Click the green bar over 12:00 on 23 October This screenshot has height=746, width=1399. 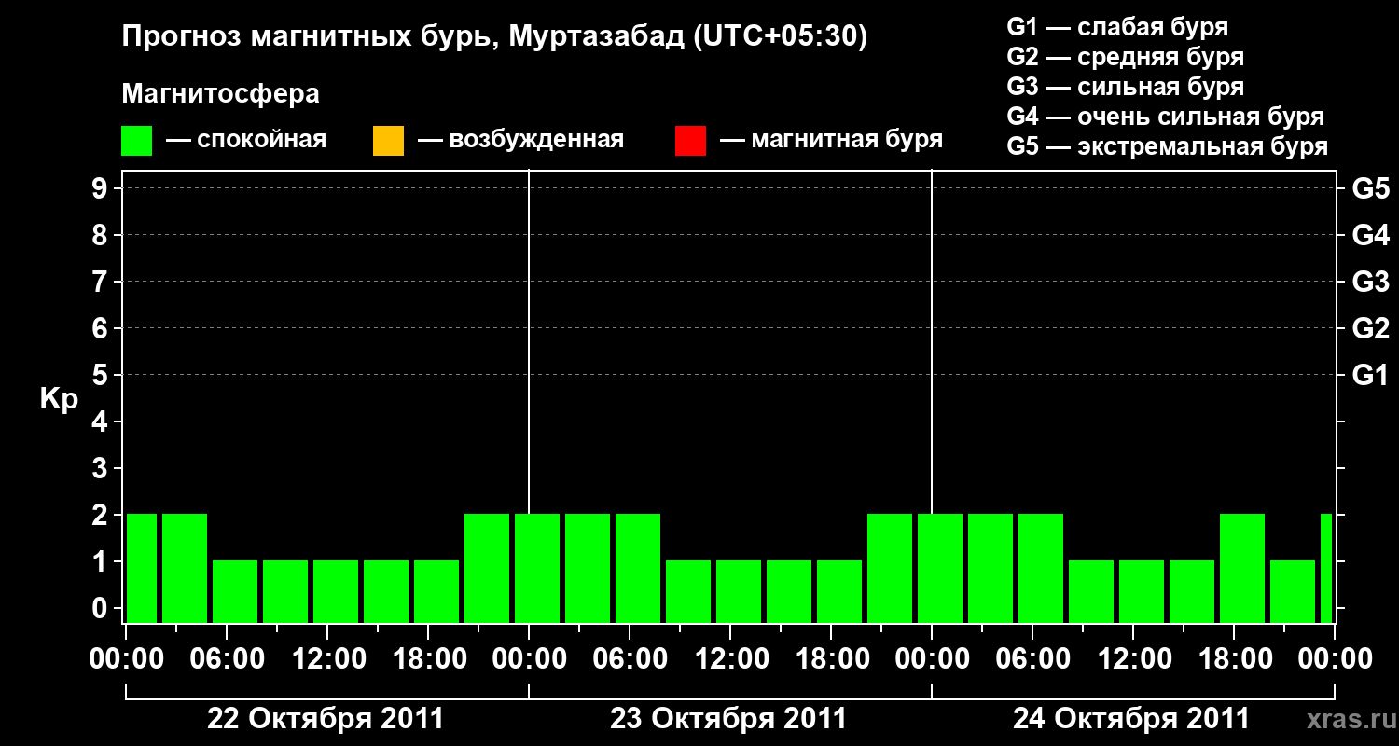coord(739,591)
